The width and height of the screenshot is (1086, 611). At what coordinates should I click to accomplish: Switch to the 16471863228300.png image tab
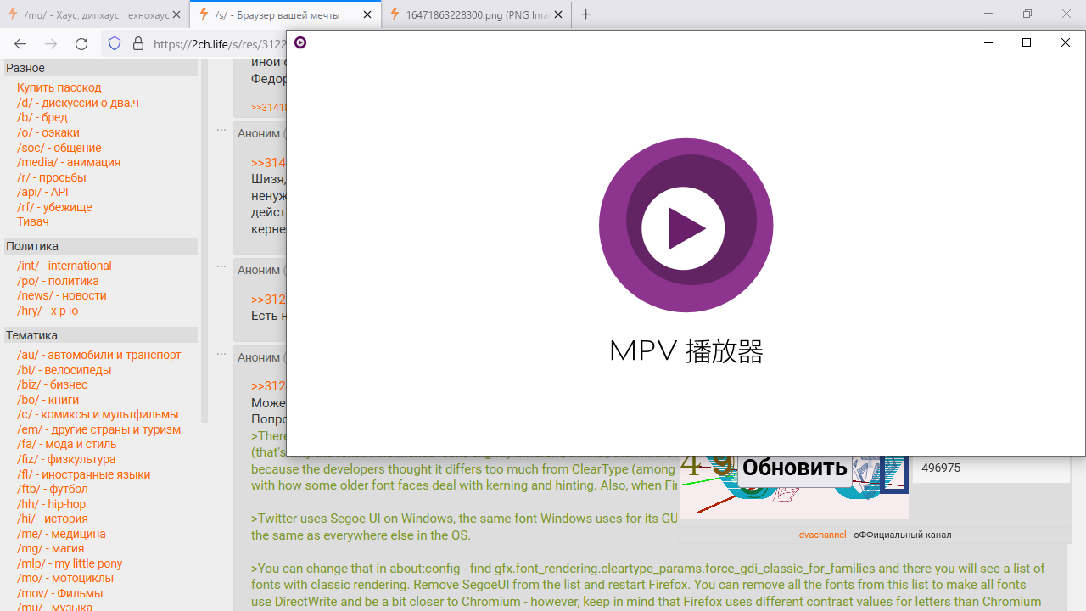point(477,14)
